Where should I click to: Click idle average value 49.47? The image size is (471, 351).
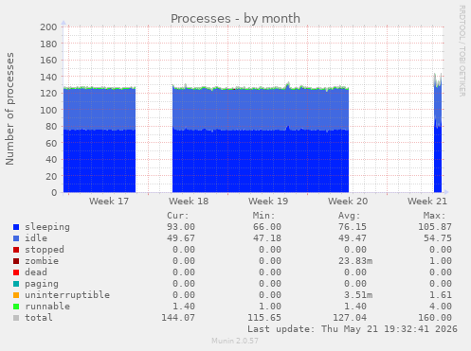(x=353, y=238)
